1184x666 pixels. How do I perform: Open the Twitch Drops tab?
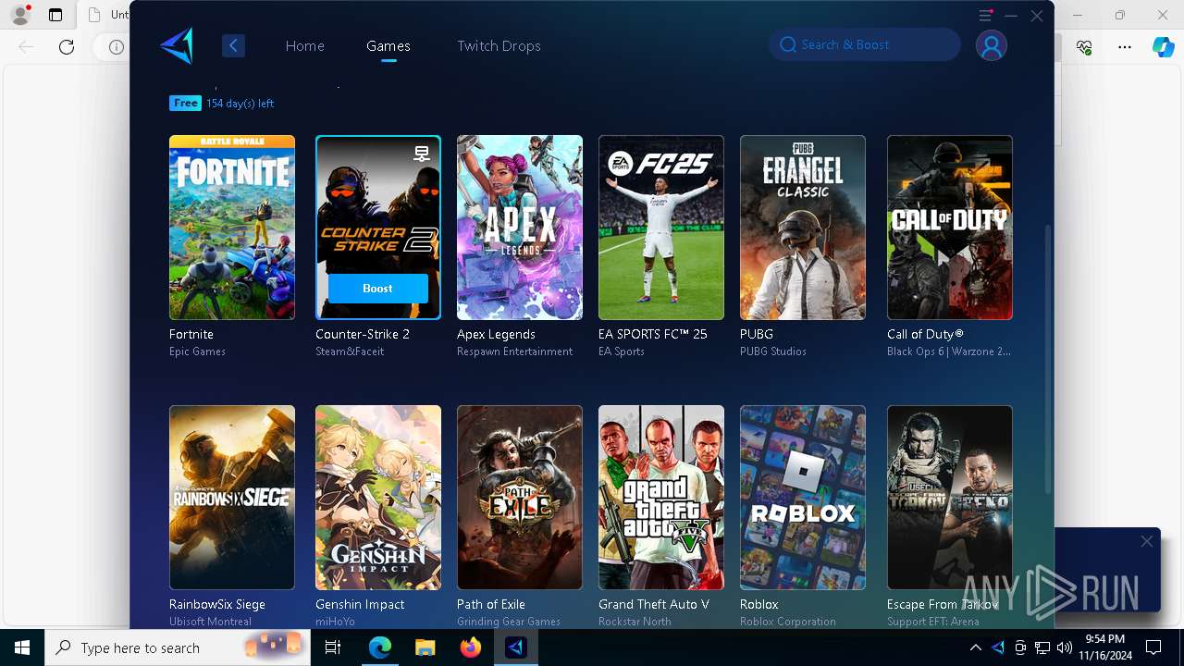click(x=499, y=45)
